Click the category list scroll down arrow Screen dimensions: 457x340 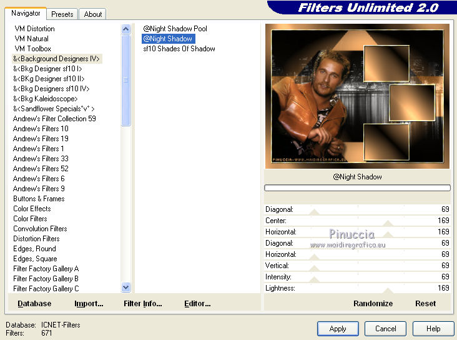click(125, 287)
